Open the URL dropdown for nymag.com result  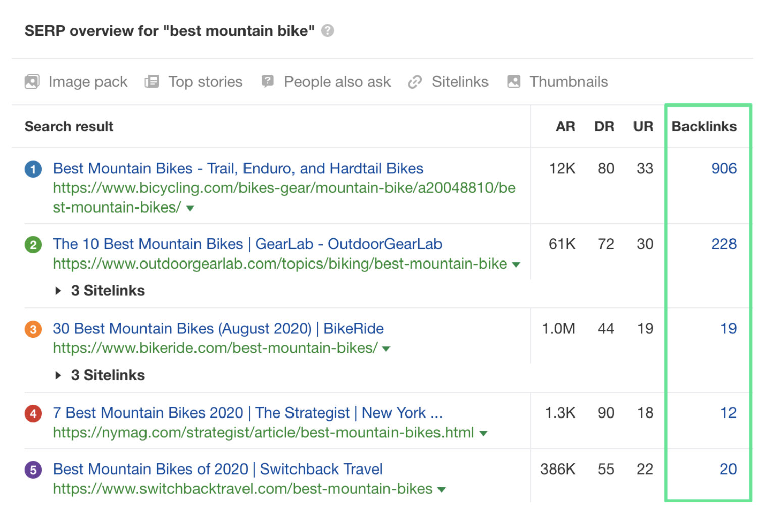click(483, 433)
